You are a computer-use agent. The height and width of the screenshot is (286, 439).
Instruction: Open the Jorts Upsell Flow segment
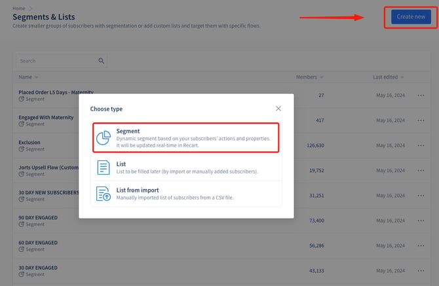pyautogui.click(x=48, y=168)
